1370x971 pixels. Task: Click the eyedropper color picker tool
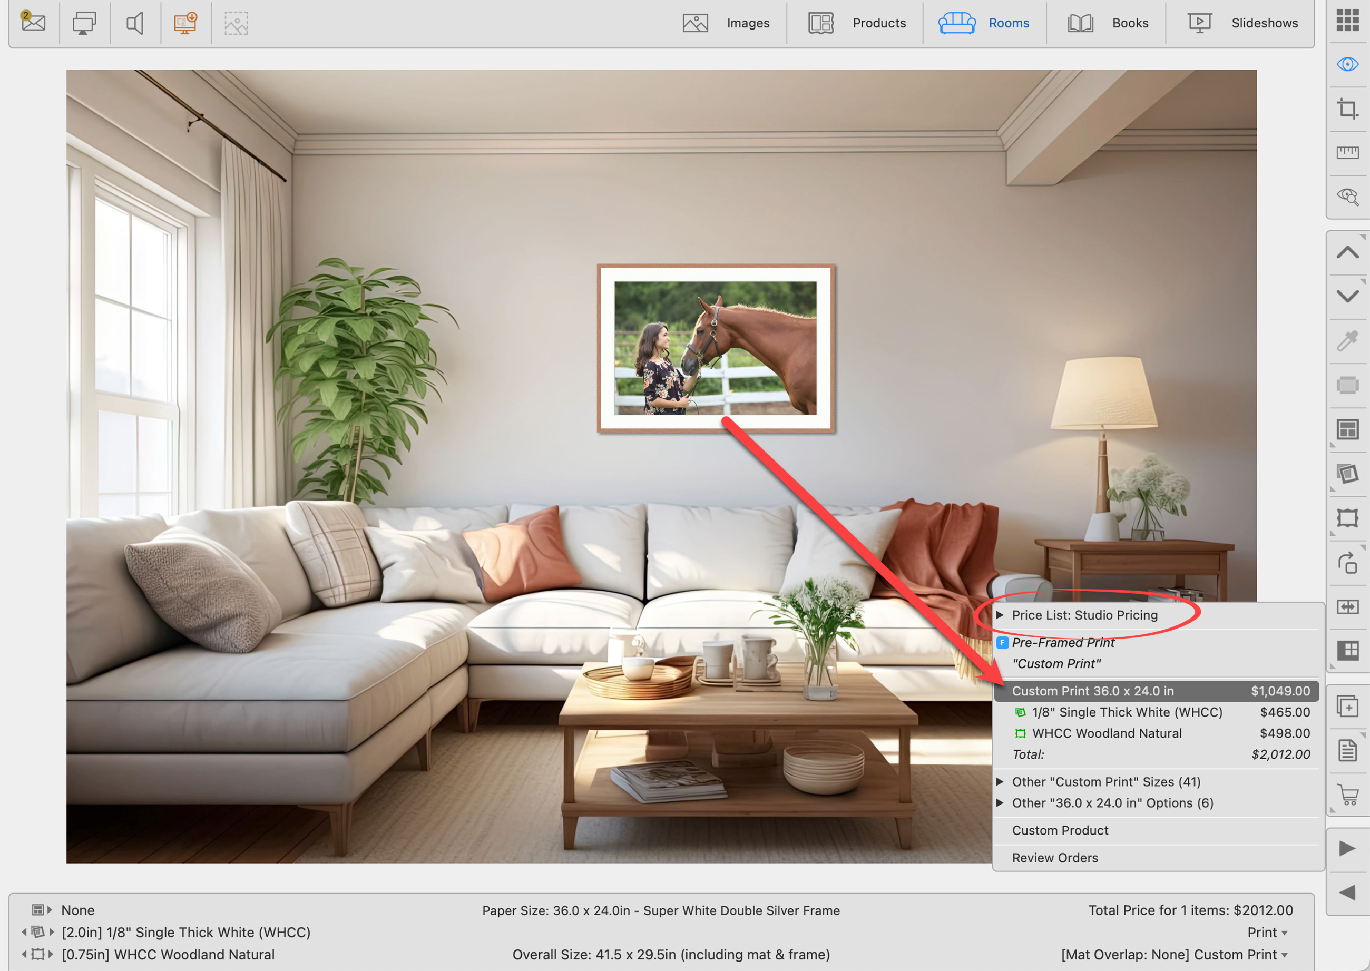(1347, 341)
